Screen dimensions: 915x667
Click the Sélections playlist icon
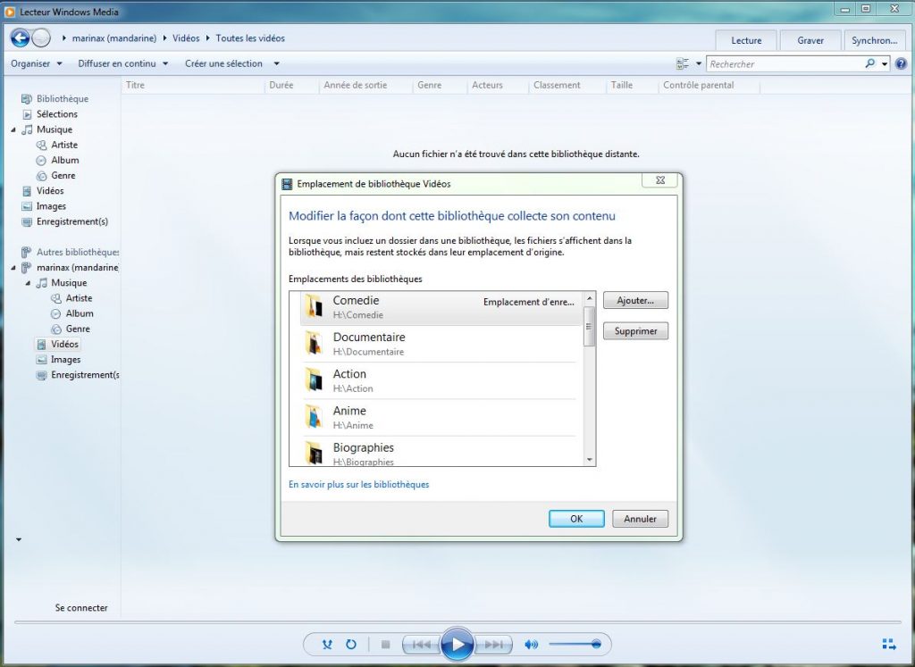coord(27,114)
